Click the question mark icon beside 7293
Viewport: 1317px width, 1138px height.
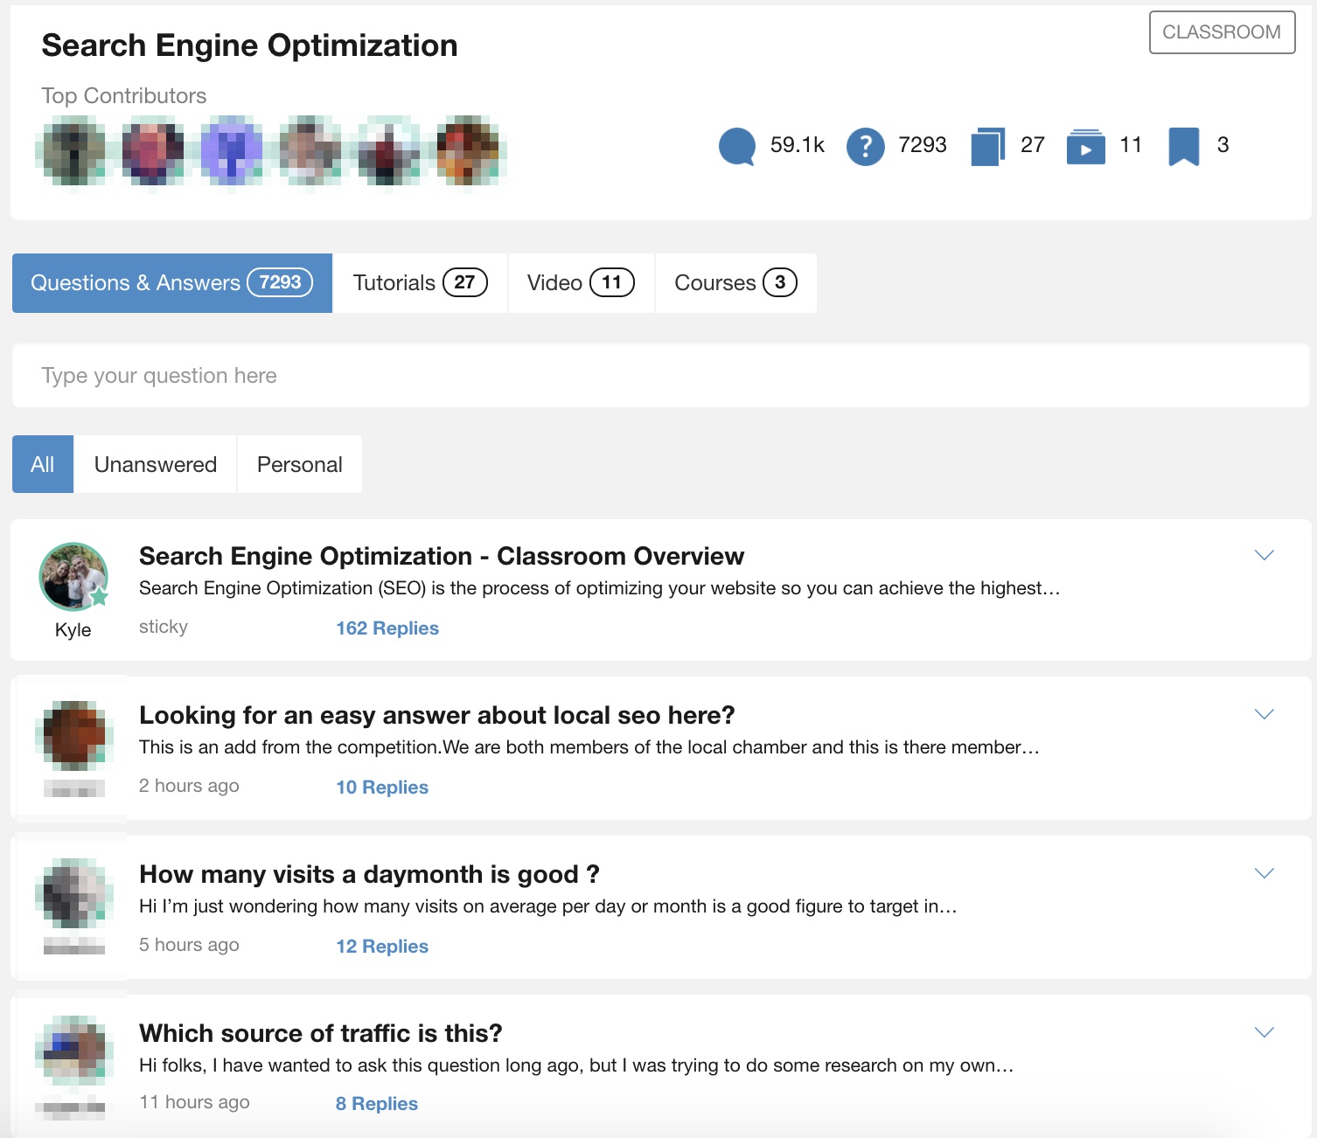[865, 146]
